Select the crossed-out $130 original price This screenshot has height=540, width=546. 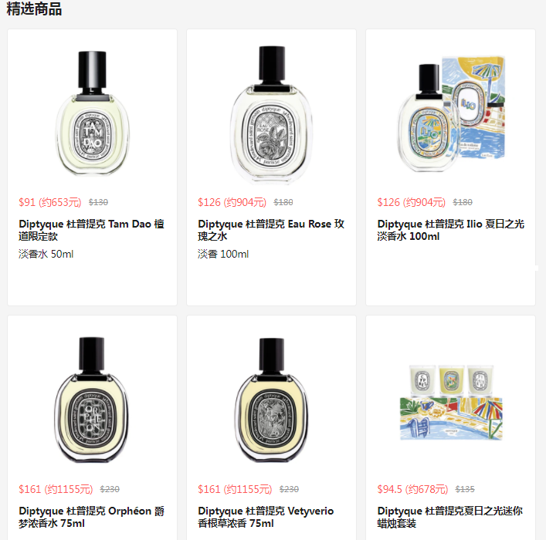98,202
